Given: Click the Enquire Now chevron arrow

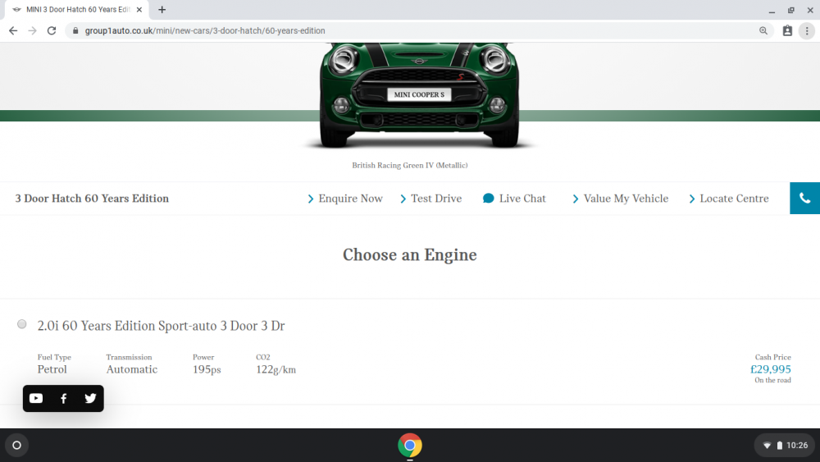Looking at the screenshot, I should 311,199.
